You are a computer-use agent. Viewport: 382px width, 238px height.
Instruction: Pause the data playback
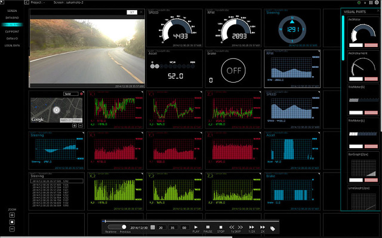point(208,228)
